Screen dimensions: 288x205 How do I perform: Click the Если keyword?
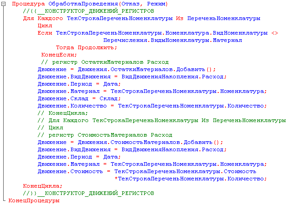coord(45,33)
